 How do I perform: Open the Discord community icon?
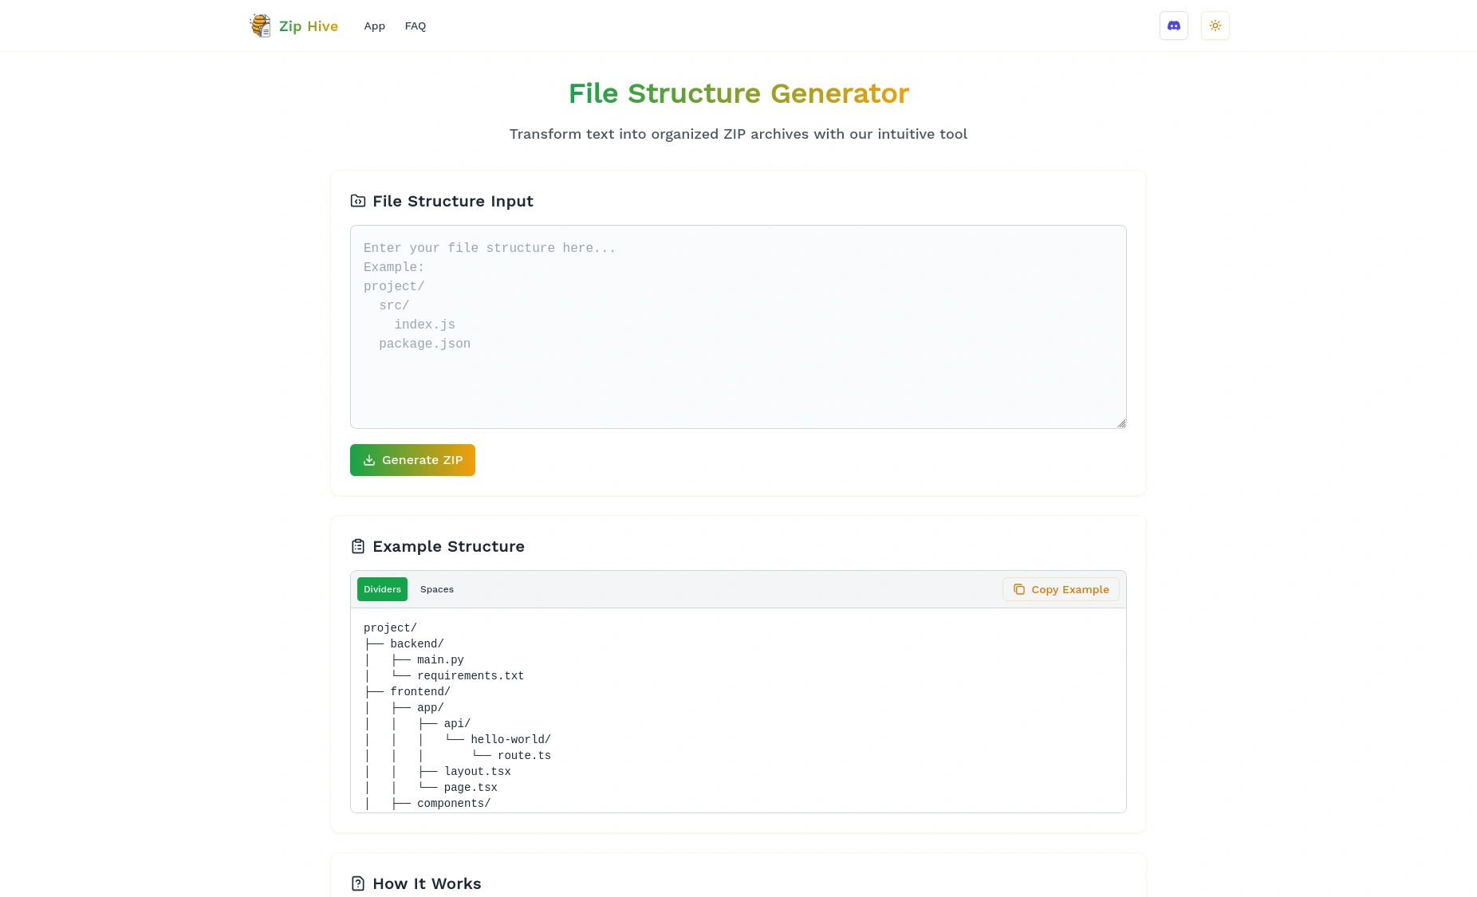coord(1173,26)
